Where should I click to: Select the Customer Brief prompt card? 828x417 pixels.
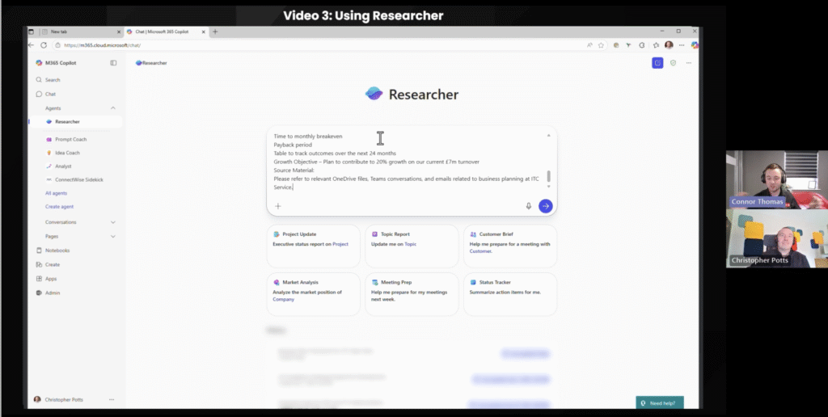coord(510,246)
